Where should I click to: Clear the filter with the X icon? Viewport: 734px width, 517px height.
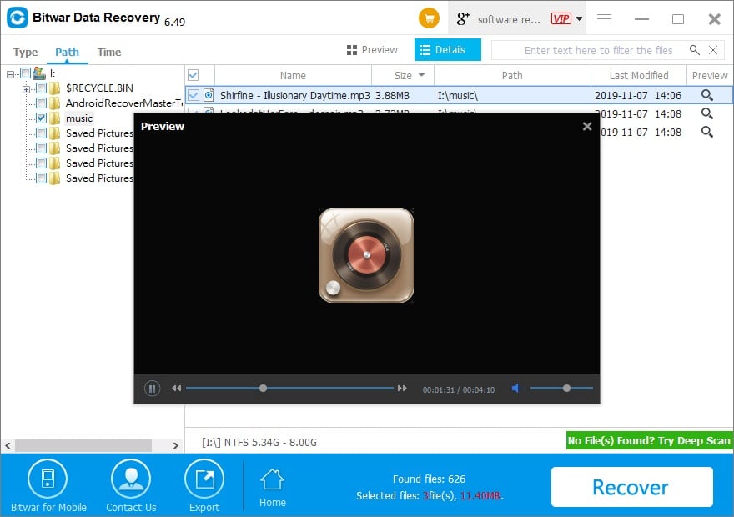713,49
